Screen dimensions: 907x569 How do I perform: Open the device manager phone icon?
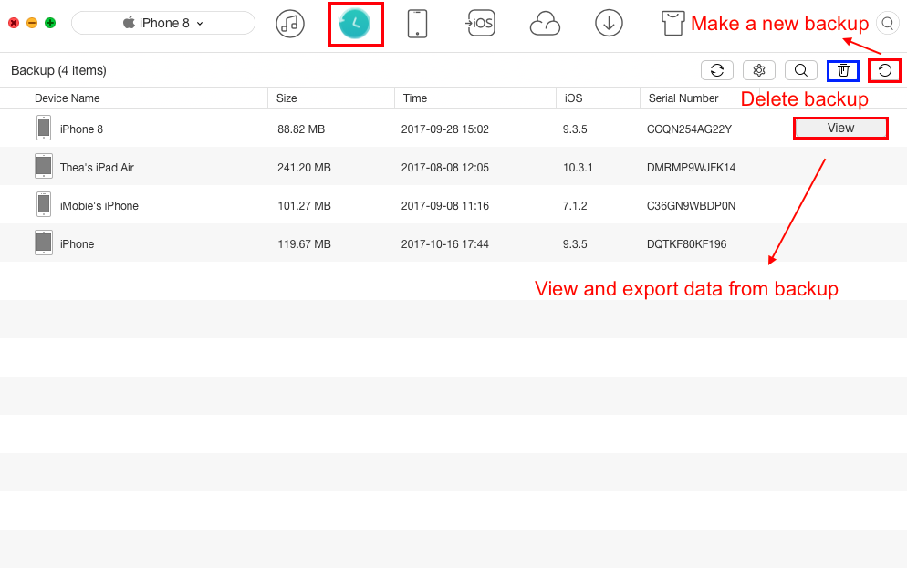(417, 24)
